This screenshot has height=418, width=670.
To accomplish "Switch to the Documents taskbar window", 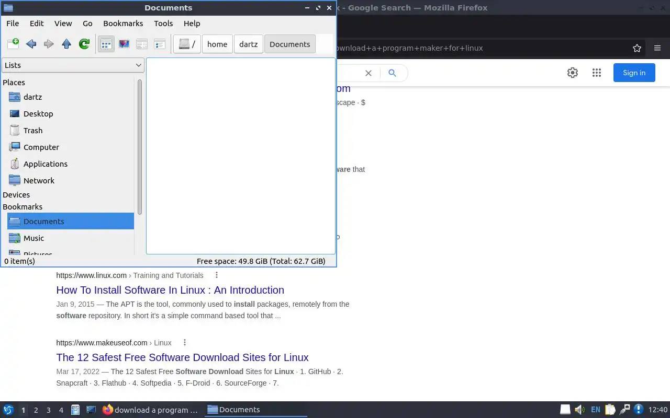I will [x=256, y=410].
